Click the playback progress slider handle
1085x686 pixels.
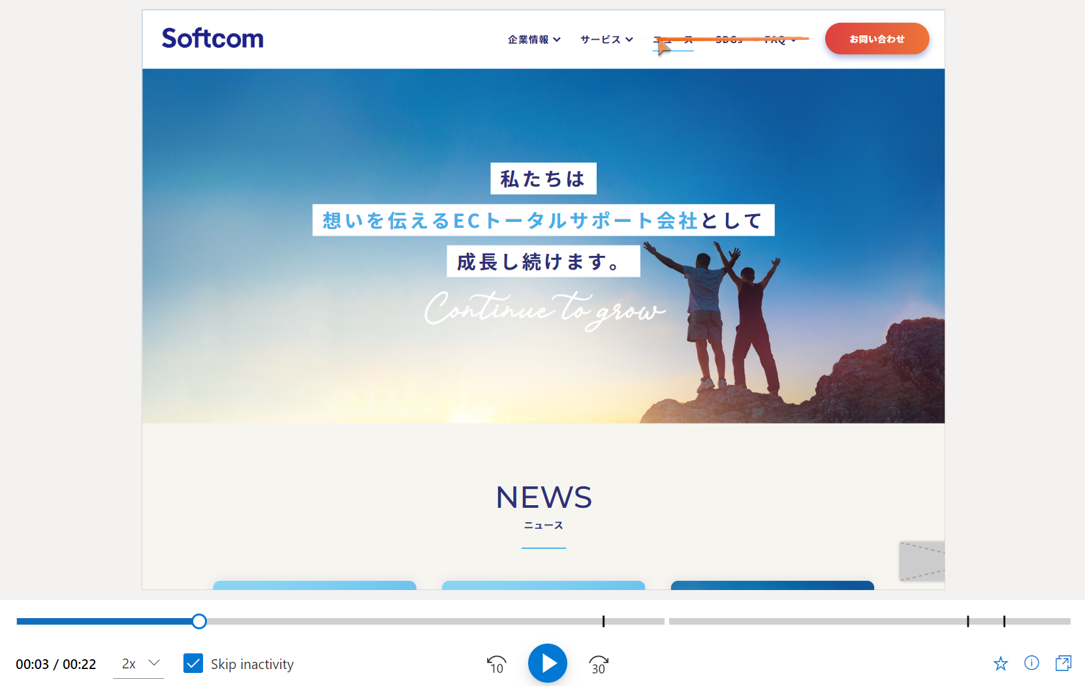(199, 621)
